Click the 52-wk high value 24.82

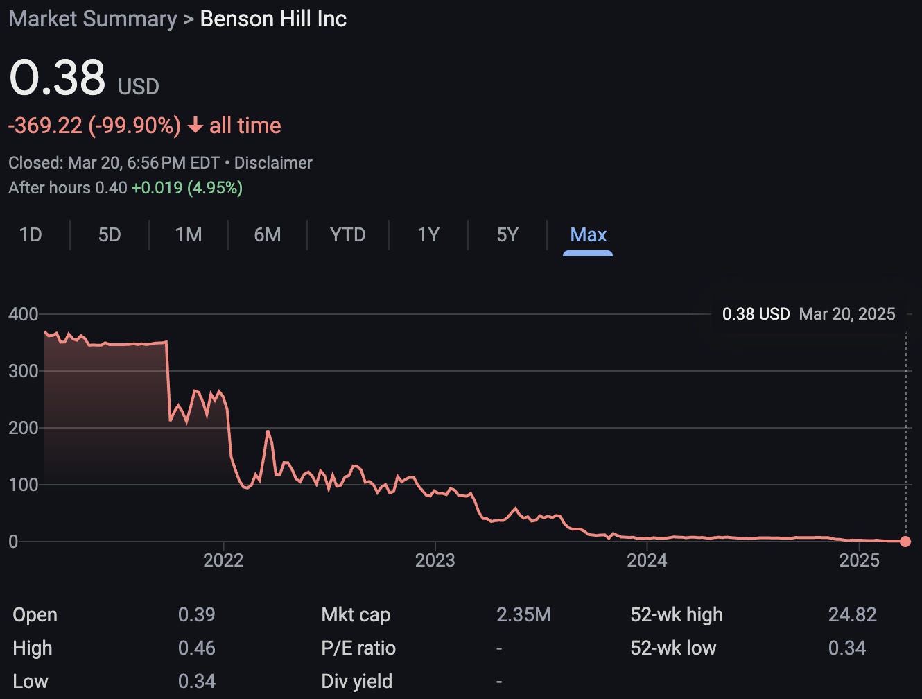pyautogui.click(x=853, y=615)
